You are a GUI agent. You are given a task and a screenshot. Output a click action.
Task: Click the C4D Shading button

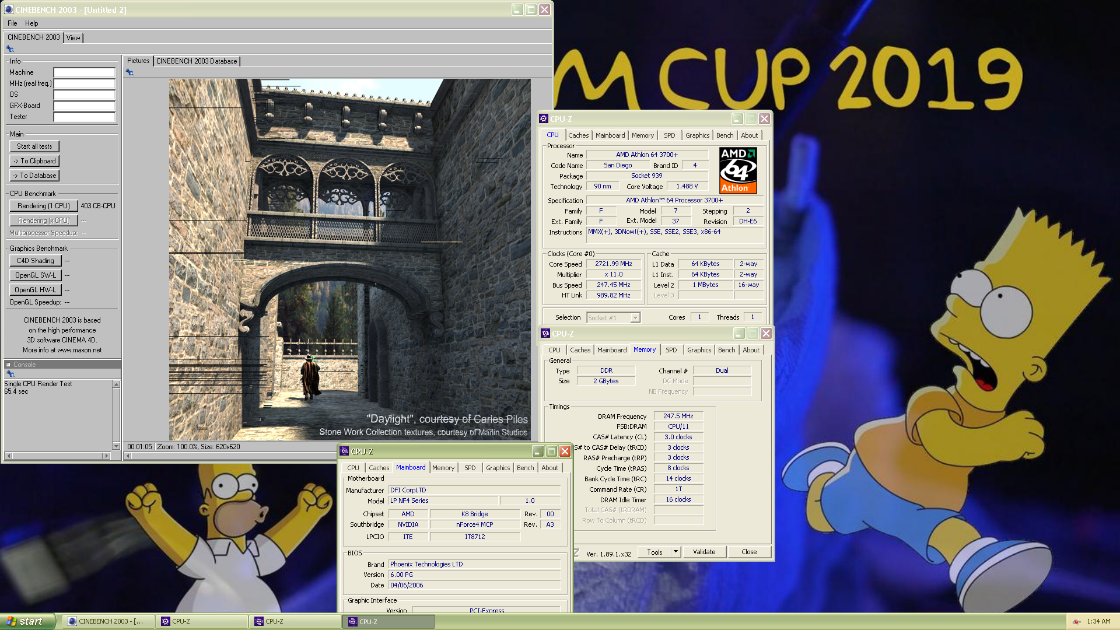point(35,261)
